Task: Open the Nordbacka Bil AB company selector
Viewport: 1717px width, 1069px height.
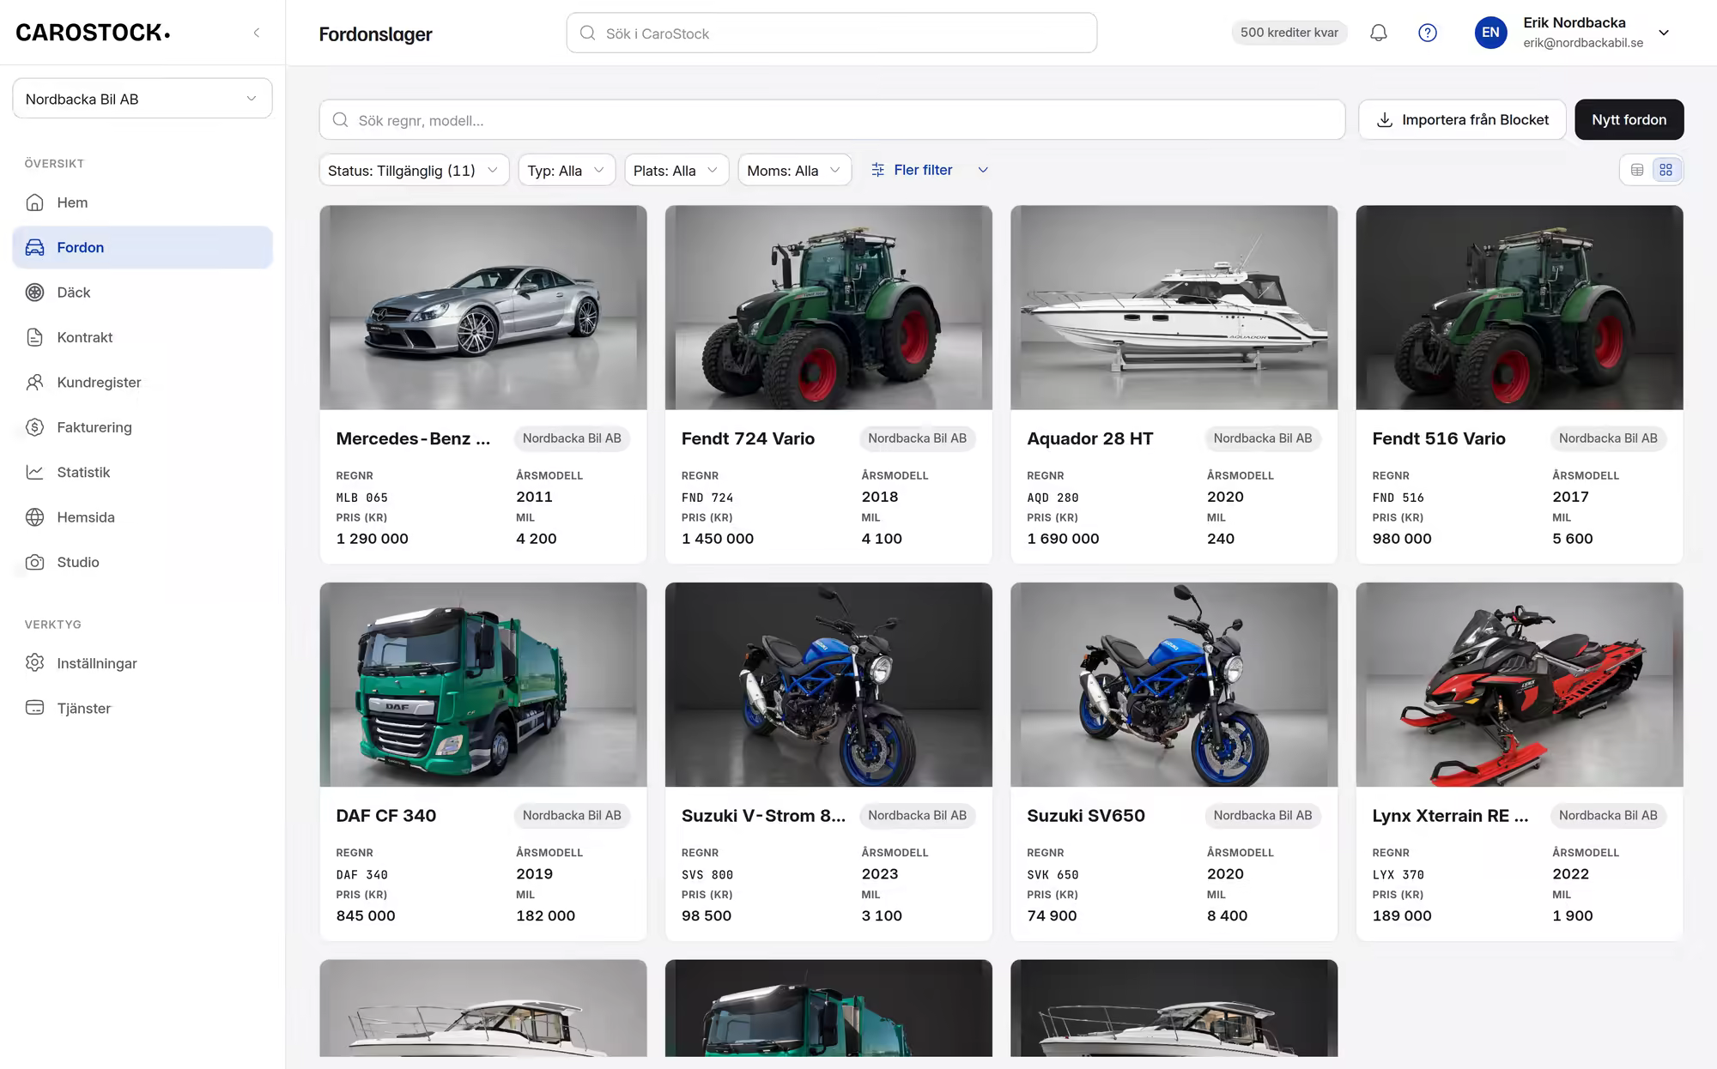Action: coord(143,99)
